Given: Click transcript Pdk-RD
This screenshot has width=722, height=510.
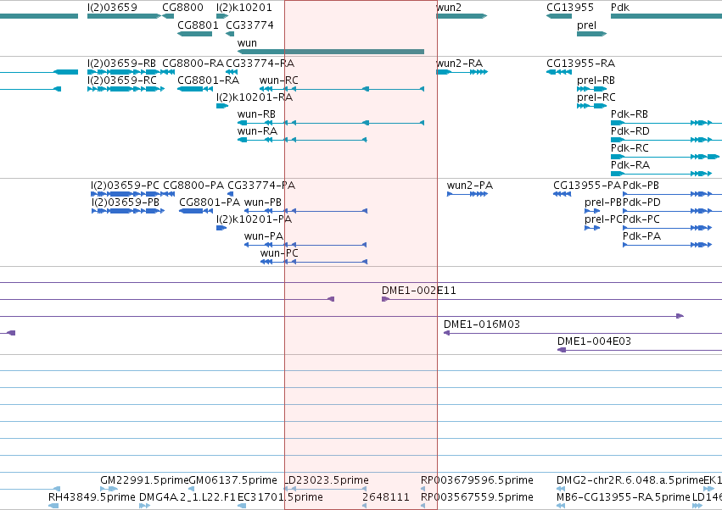Looking at the screenshot, I should point(630,131).
